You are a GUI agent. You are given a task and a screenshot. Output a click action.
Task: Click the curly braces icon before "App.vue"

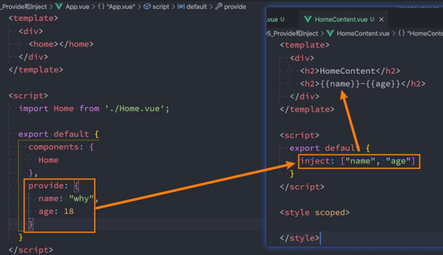tap(101, 6)
